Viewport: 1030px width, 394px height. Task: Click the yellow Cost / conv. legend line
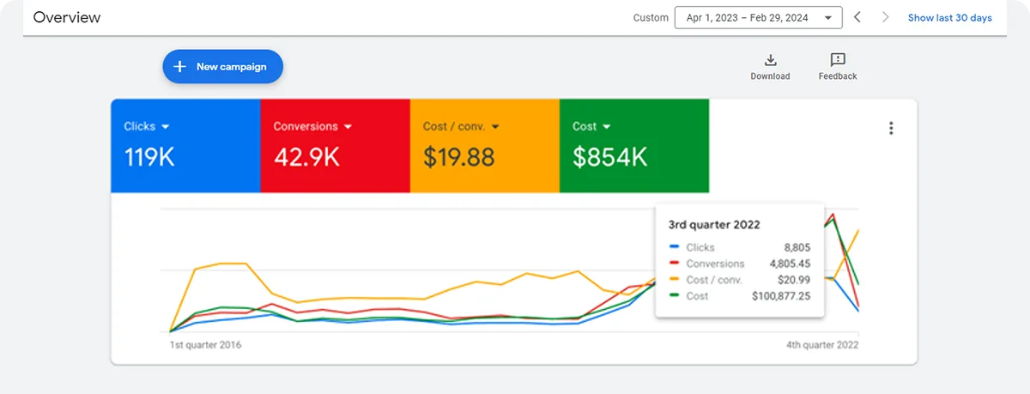[675, 280]
